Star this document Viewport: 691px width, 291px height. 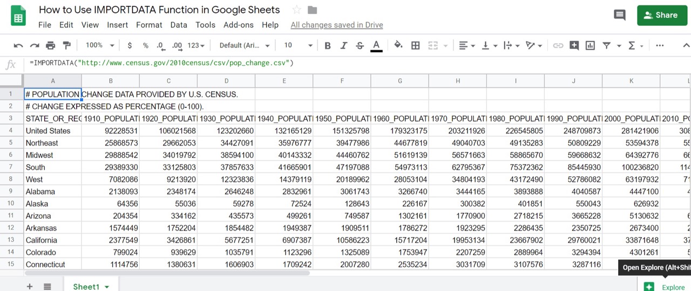(296, 10)
